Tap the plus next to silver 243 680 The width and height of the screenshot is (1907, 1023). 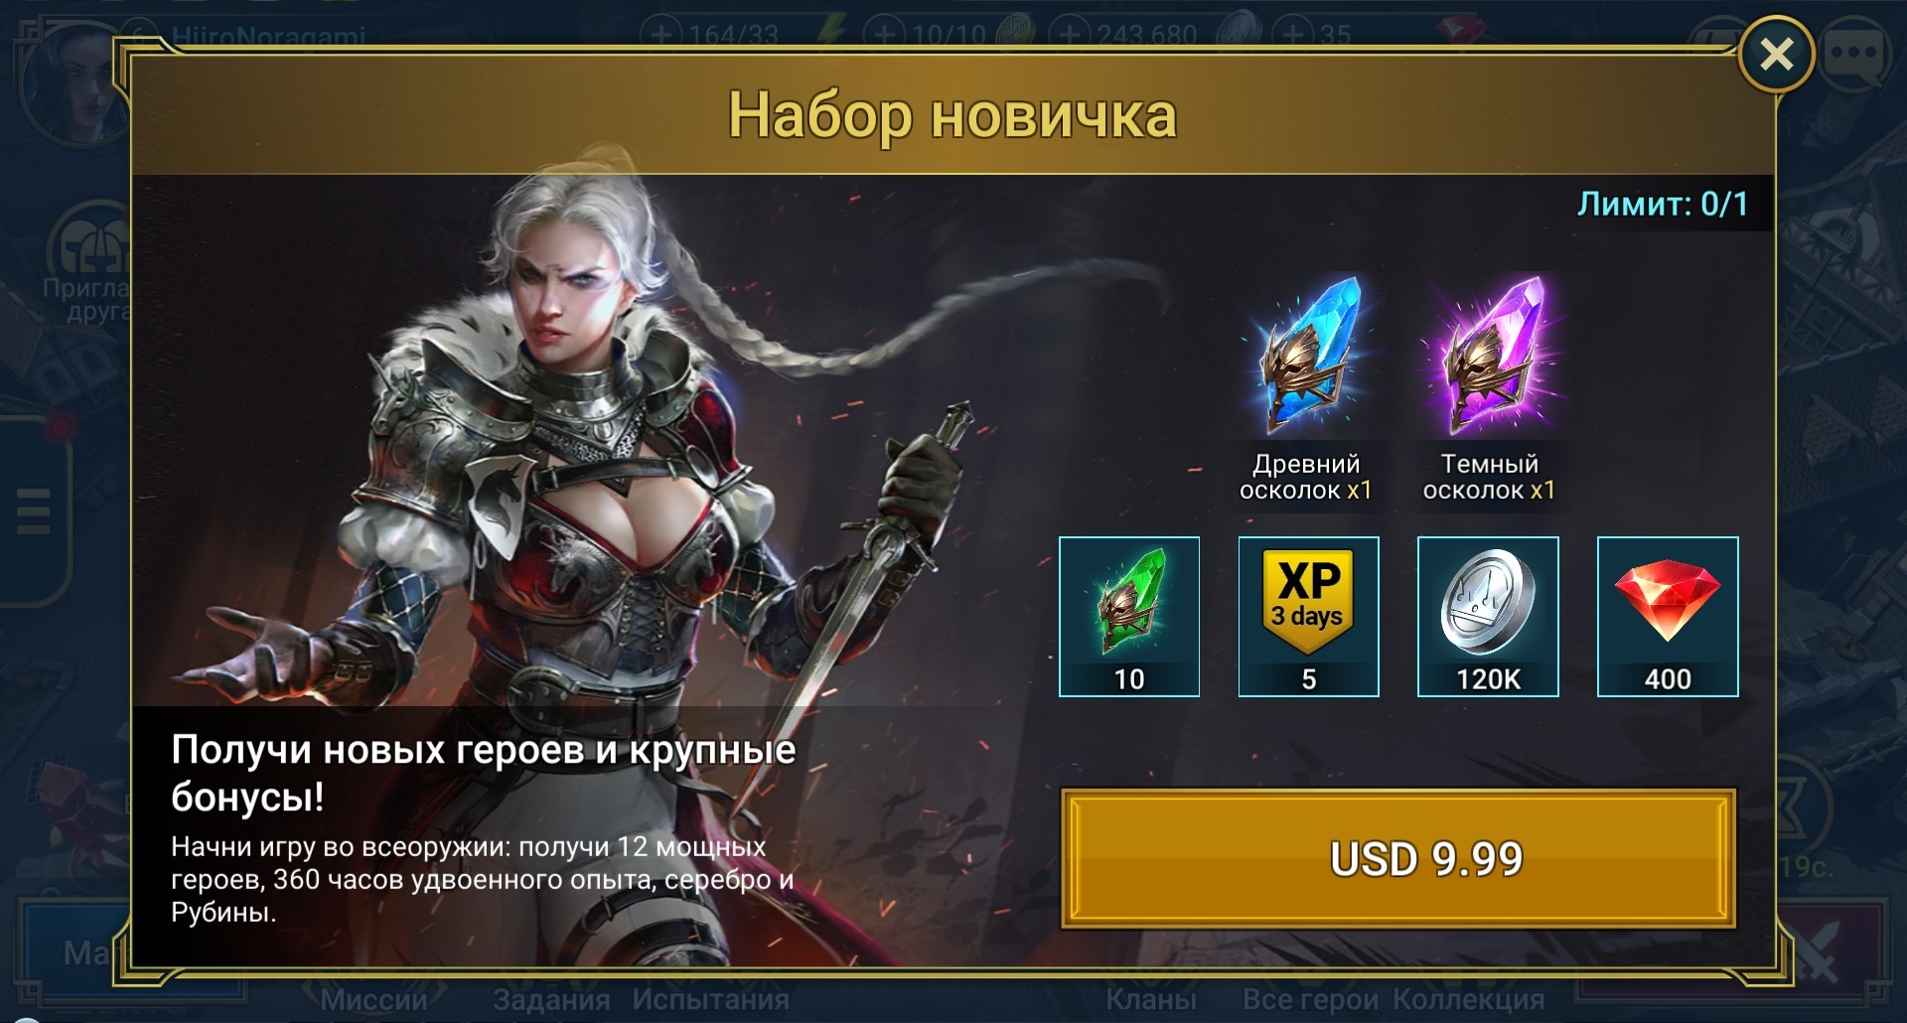click(x=1068, y=35)
